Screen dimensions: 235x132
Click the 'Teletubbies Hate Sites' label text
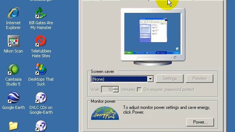41,54
